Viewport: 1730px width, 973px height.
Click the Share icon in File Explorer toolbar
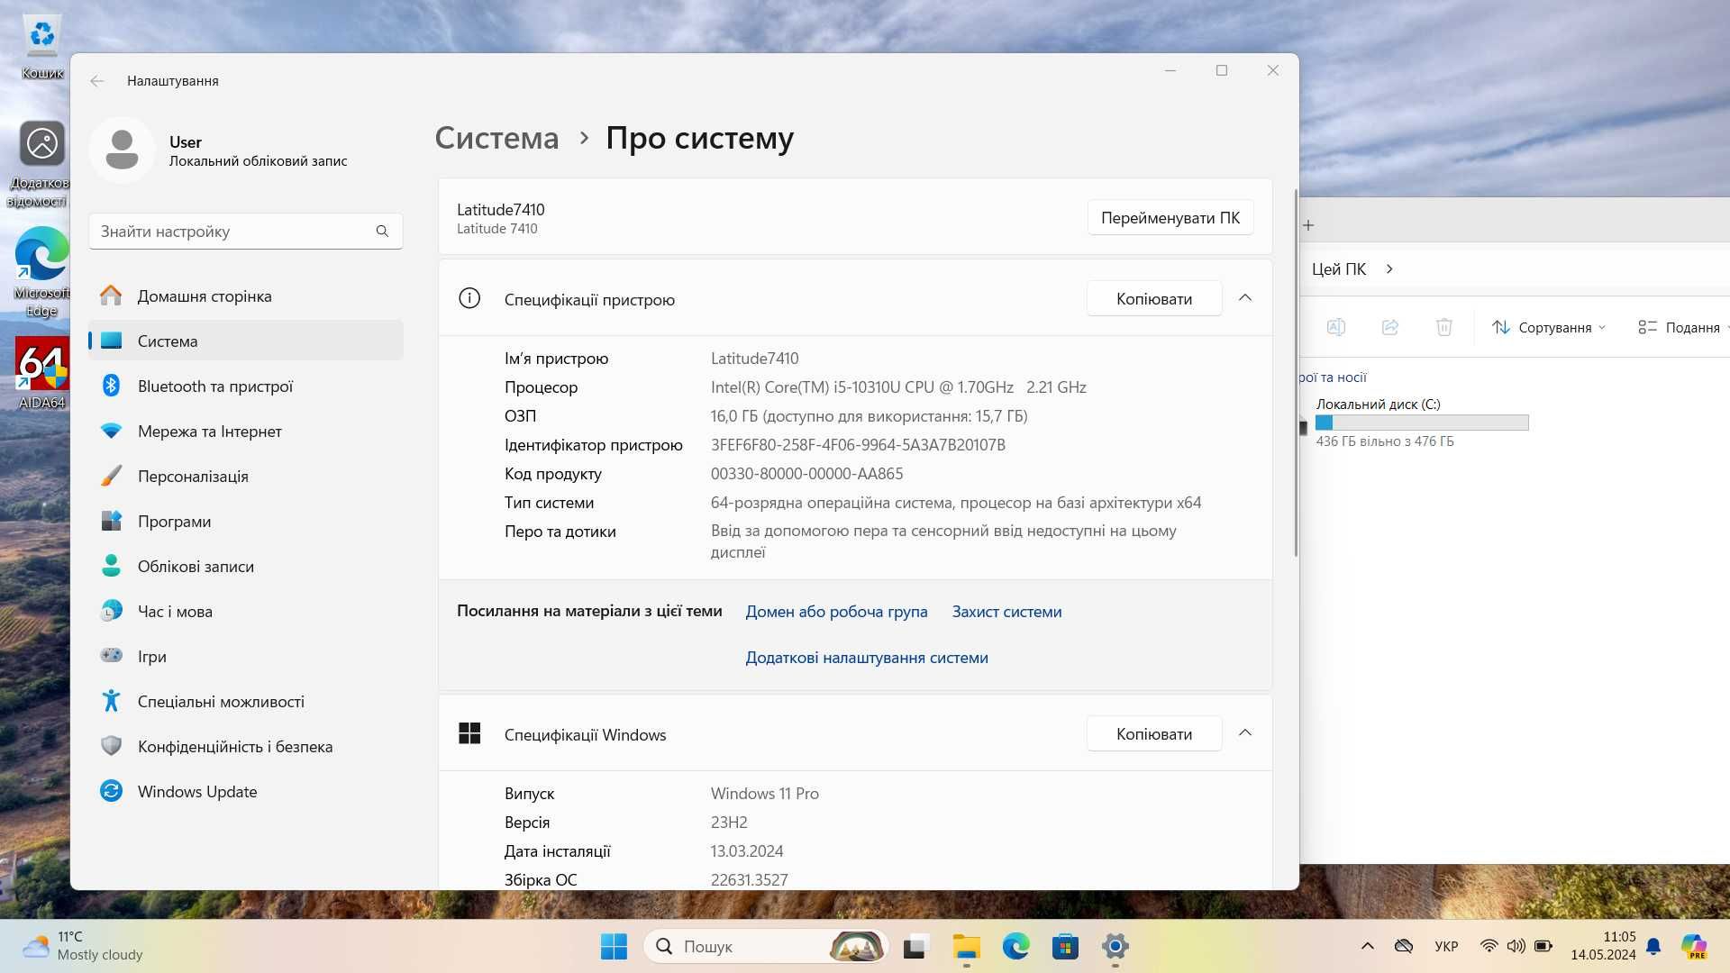(x=1389, y=327)
